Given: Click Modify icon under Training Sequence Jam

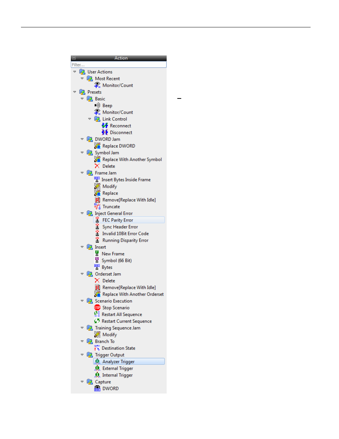Looking at the screenshot, I should click(x=97, y=335).
